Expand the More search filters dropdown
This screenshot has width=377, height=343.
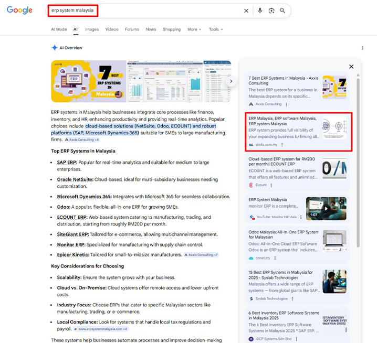click(194, 29)
